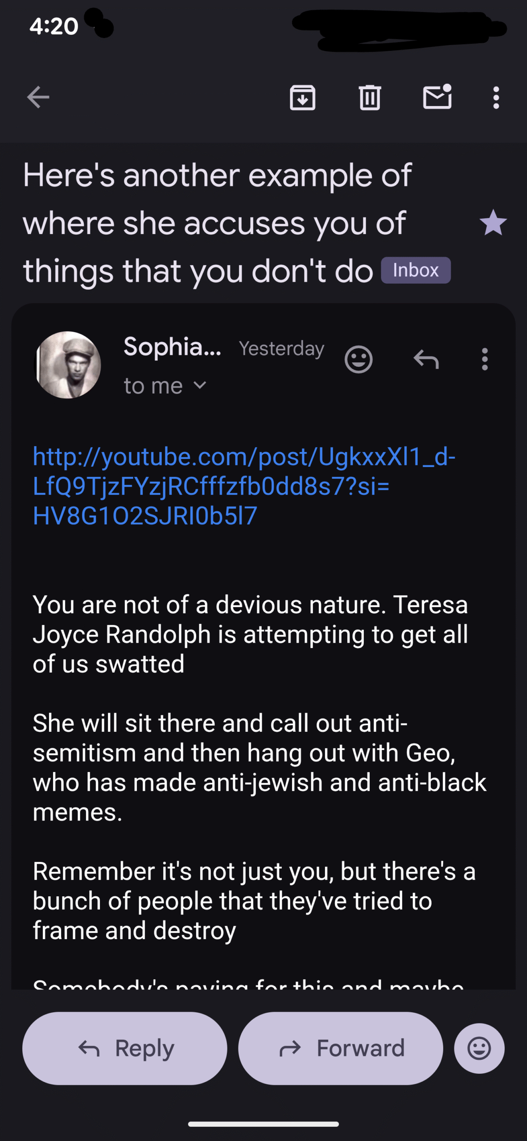Tap the Inbox label chip
Screen dimensions: 527x1141
pyautogui.click(x=416, y=270)
